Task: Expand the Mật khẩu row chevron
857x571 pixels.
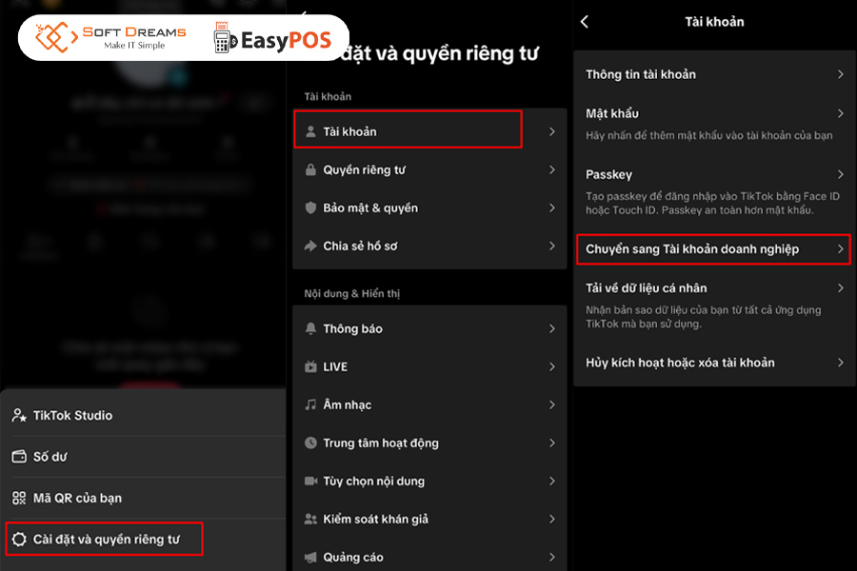Action: [840, 113]
